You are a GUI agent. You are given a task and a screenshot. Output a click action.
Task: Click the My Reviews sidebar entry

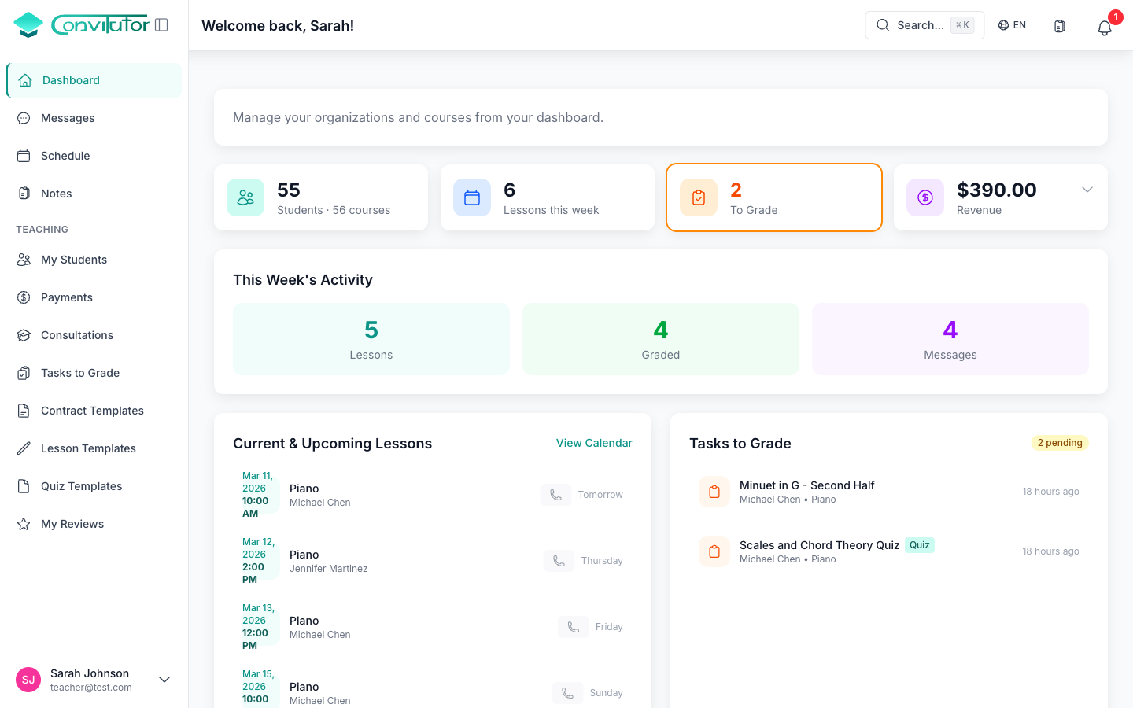[x=72, y=524]
